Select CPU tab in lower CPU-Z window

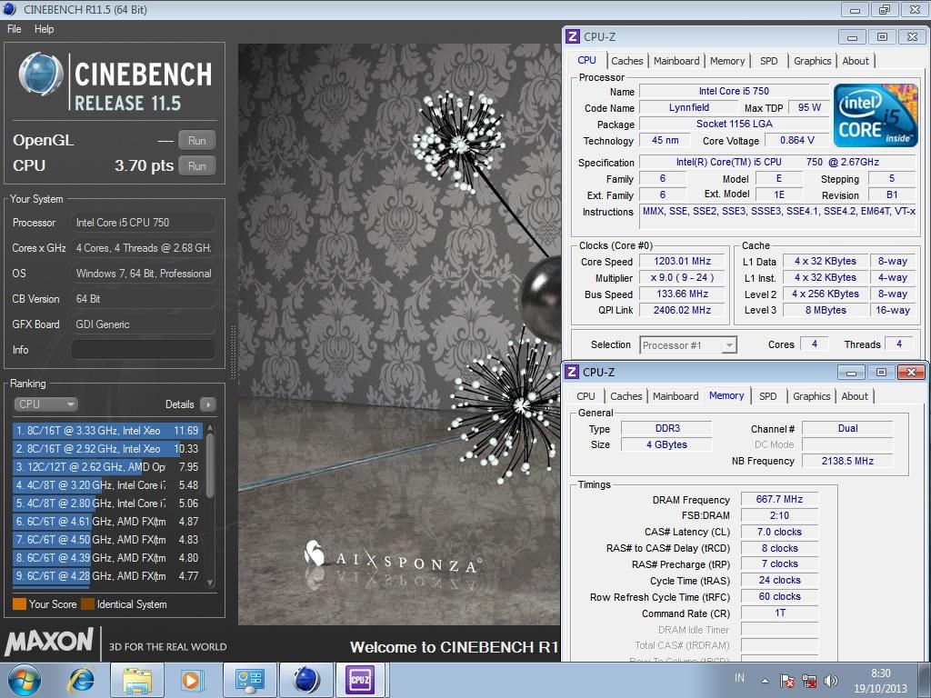coord(586,396)
